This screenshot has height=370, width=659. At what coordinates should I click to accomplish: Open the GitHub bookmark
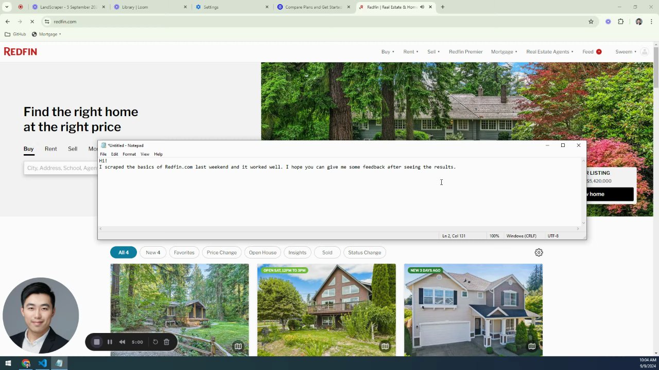tap(15, 34)
